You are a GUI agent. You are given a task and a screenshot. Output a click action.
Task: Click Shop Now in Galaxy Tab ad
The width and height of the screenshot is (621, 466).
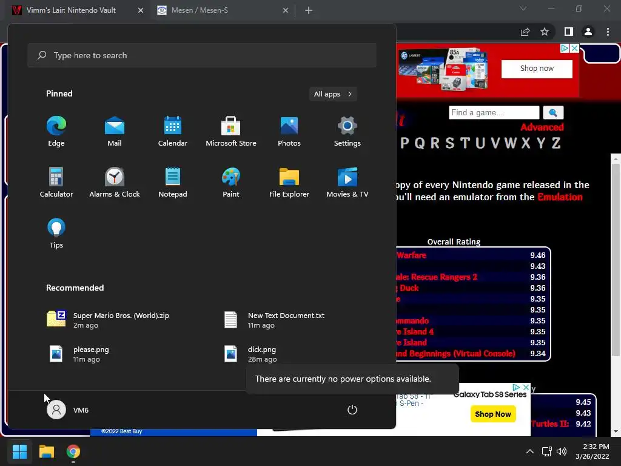(x=492, y=414)
